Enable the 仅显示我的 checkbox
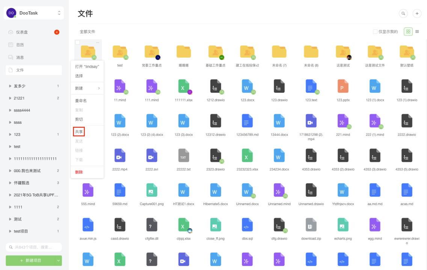 click(374, 31)
